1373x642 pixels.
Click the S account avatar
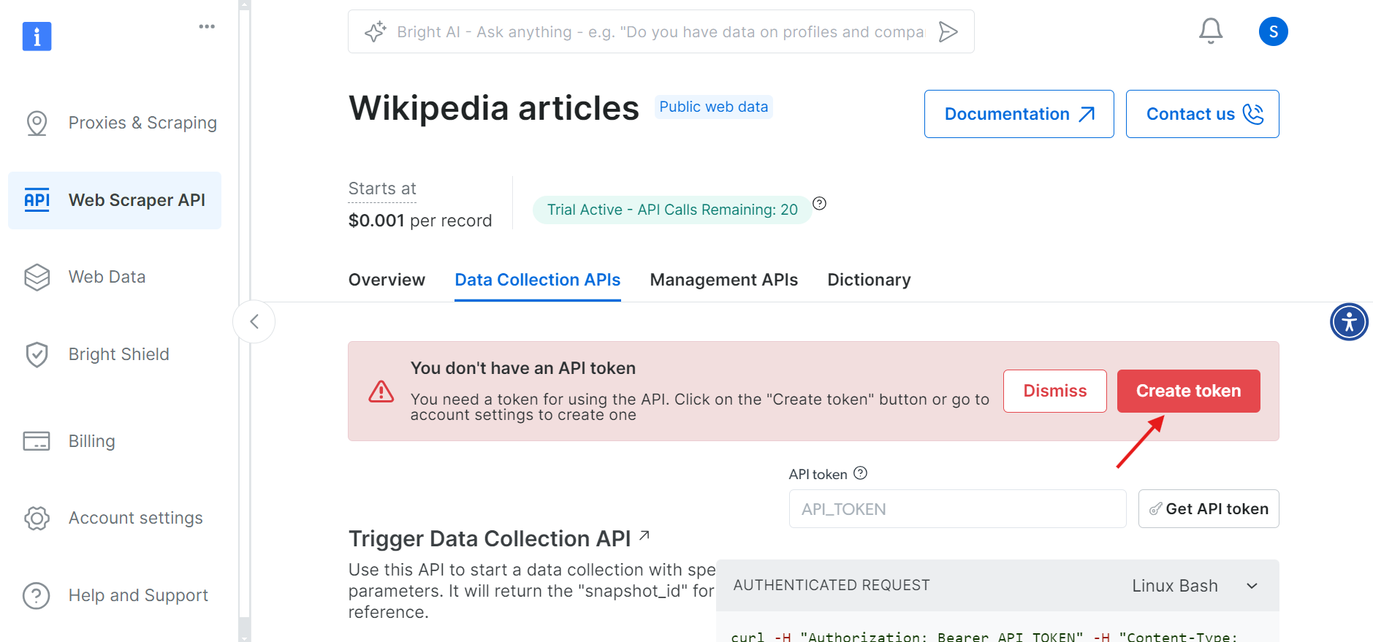[1273, 31]
